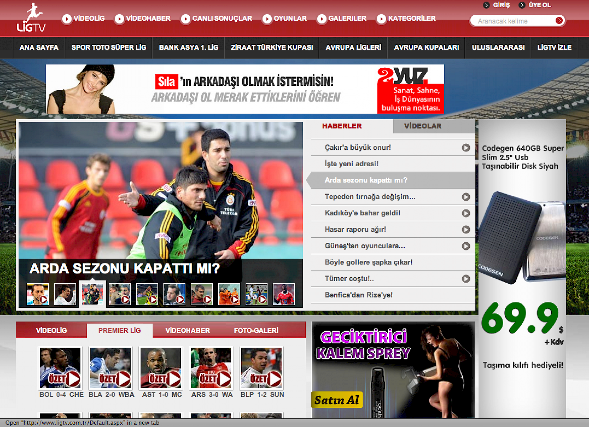Open AVRUPA KUPALARI menu item
The height and width of the screenshot is (427, 589).
click(426, 47)
